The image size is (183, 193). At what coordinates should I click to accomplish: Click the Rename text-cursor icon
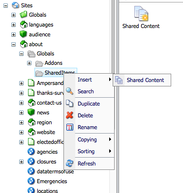click(70, 127)
